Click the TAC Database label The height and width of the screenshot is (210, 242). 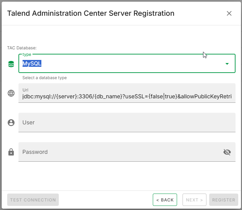click(x=22, y=48)
